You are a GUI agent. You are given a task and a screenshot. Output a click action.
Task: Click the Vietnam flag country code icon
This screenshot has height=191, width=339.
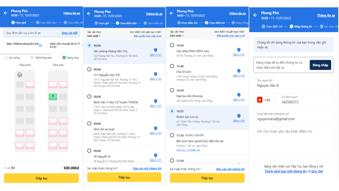pyautogui.click(x=260, y=100)
